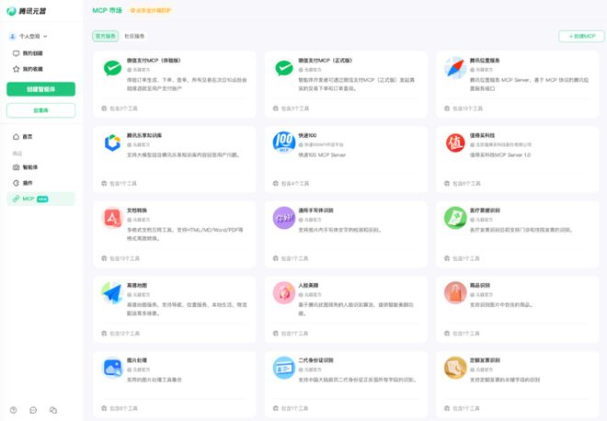
Task: Click the 腾讯位置服务 card title
Action: [485, 61]
